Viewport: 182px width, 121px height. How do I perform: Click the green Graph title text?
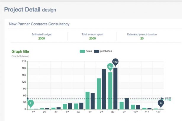click(x=20, y=52)
